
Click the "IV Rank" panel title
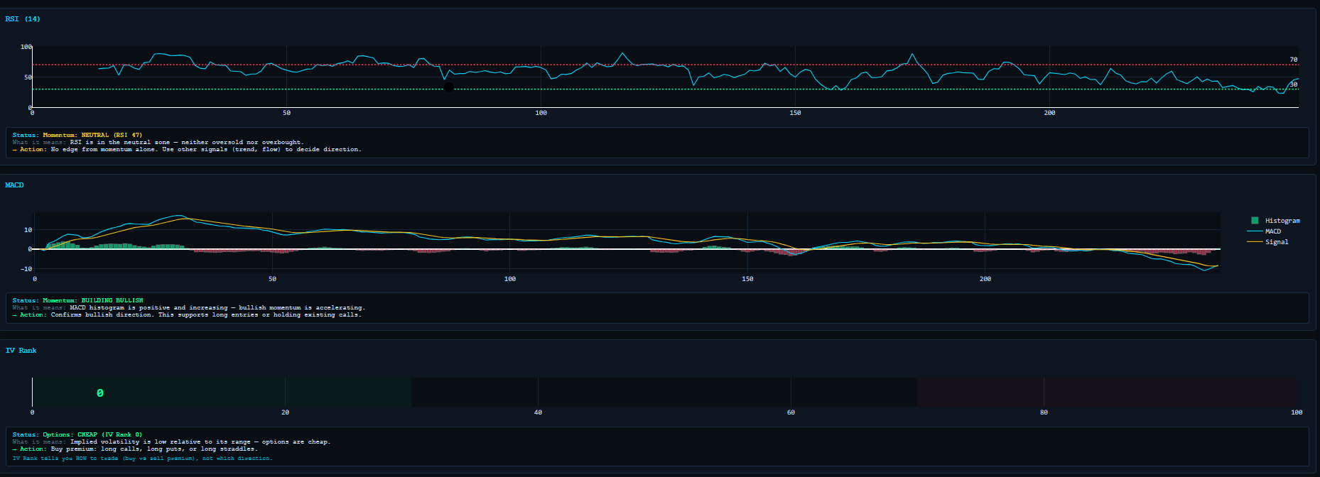(x=21, y=351)
